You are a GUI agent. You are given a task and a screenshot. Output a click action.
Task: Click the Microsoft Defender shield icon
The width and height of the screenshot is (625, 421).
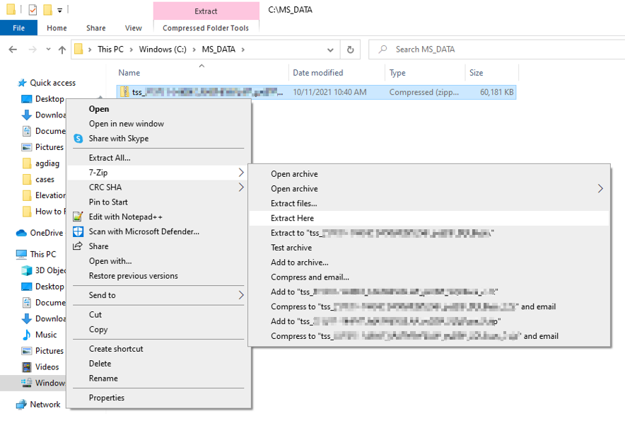click(x=78, y=231)
